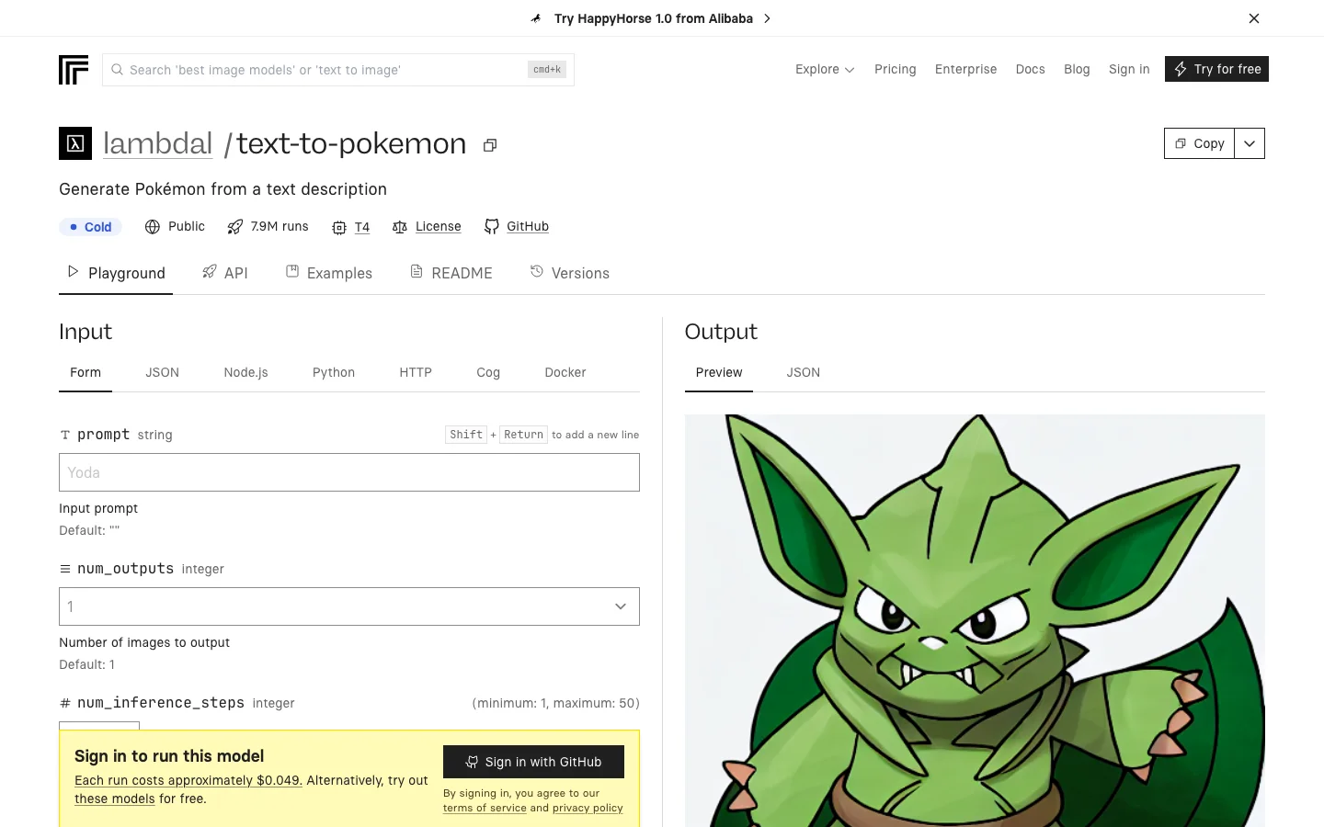Click Sign in with GitHub button
1324x827 pixels.
(533, 762)
